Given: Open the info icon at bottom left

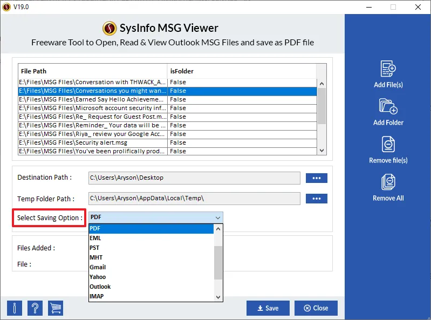Looking at the screenshot, I should pyautogui.click(x=15, y=308).
